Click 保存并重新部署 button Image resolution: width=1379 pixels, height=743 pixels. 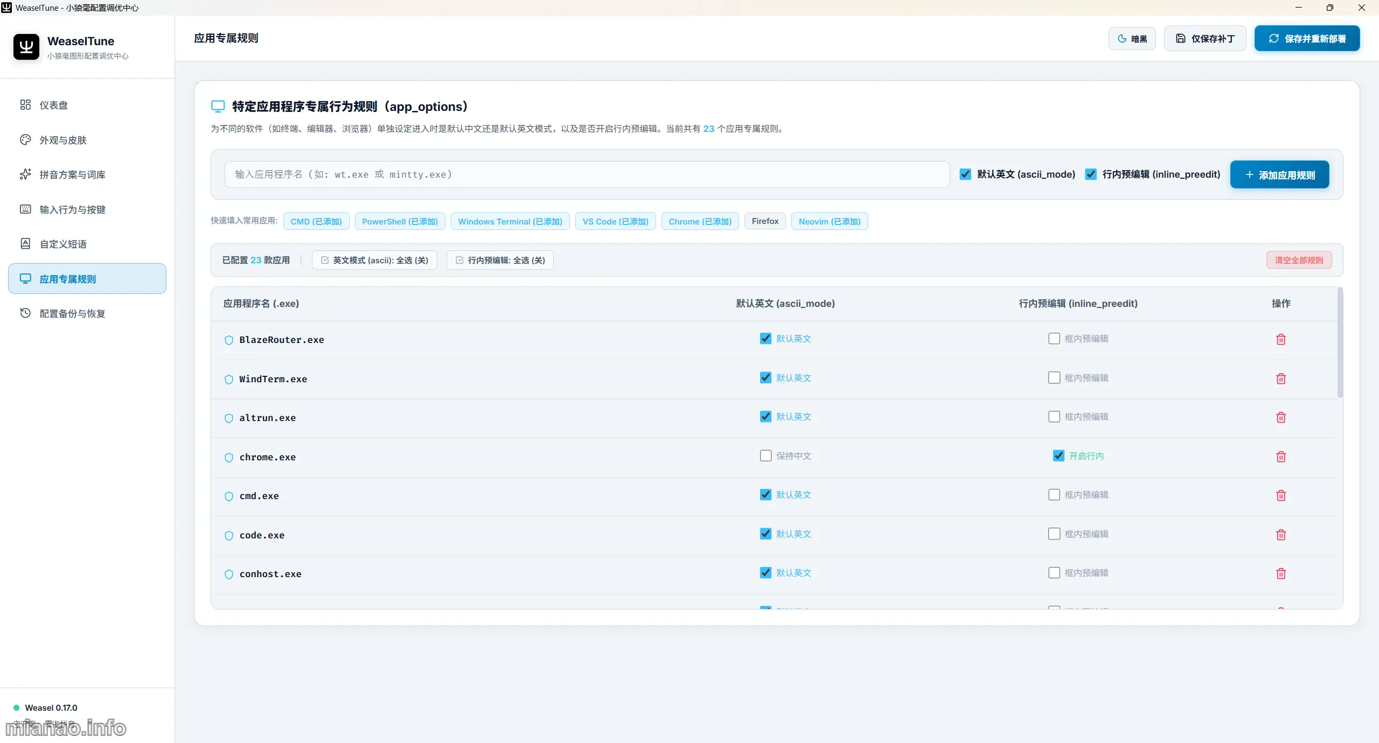coord(1307,38)
